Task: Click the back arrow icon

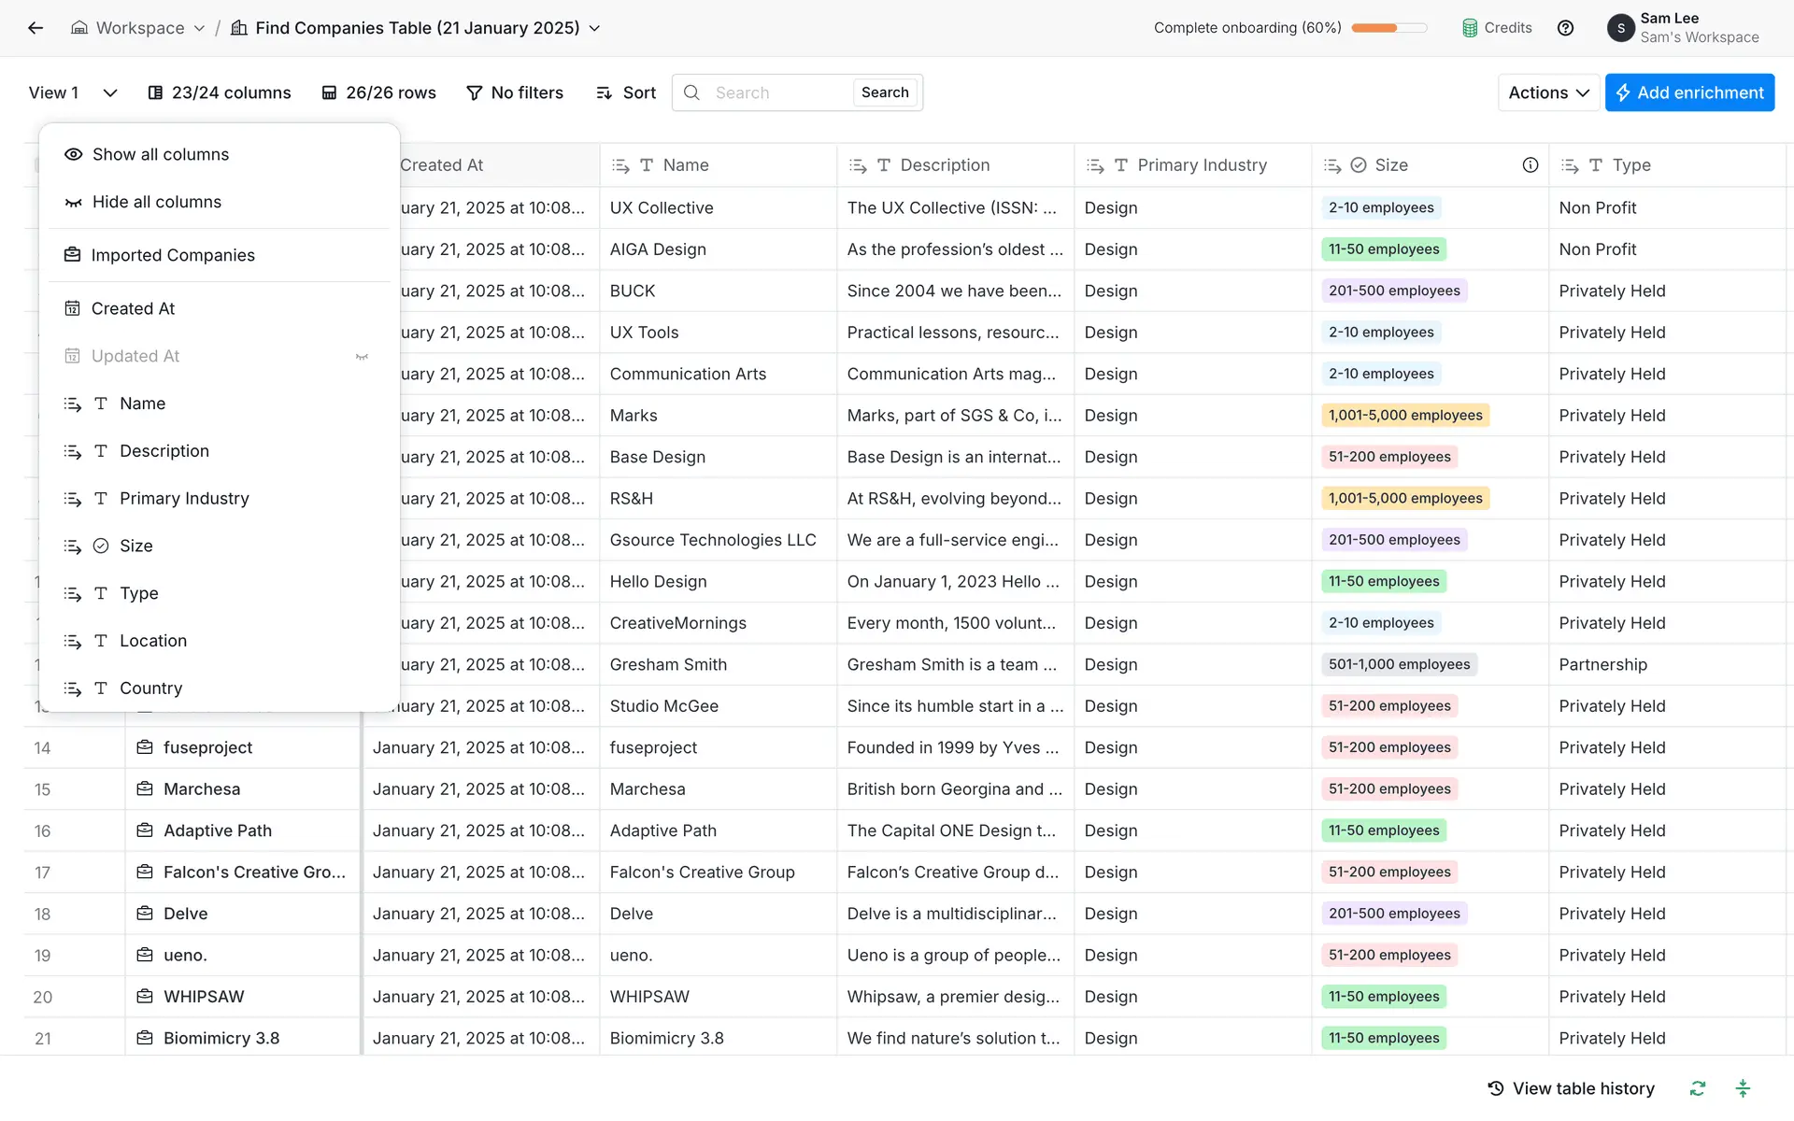Action: pyautogui.click(x=36, y=28)
